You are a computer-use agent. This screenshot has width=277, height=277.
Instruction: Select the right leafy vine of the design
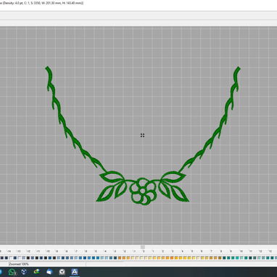pos(210,120)
